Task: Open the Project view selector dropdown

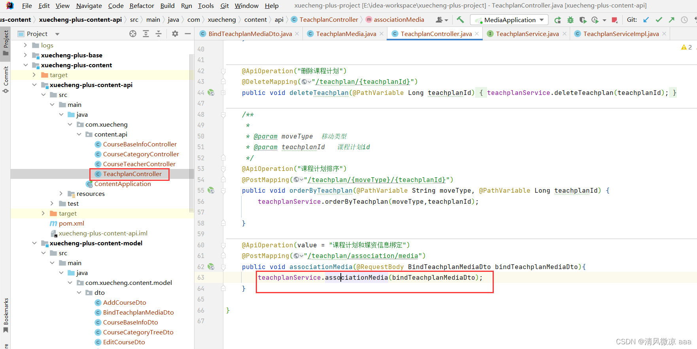Action: pyautogui.click(x=57, y=34)
